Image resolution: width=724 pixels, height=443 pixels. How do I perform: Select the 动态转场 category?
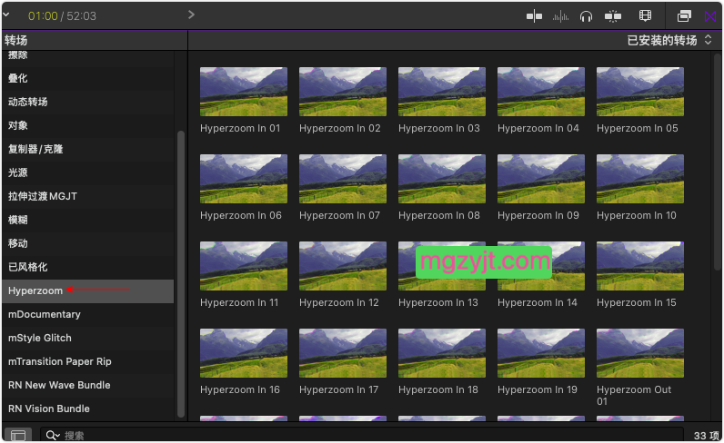coord(87,102)
